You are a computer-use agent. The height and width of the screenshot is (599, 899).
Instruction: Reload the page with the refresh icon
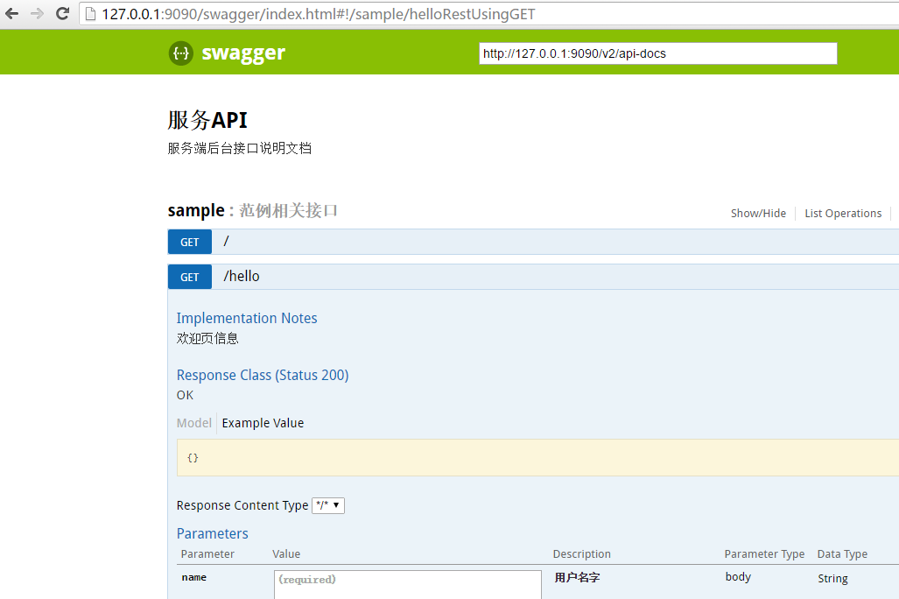pos(62,14)
